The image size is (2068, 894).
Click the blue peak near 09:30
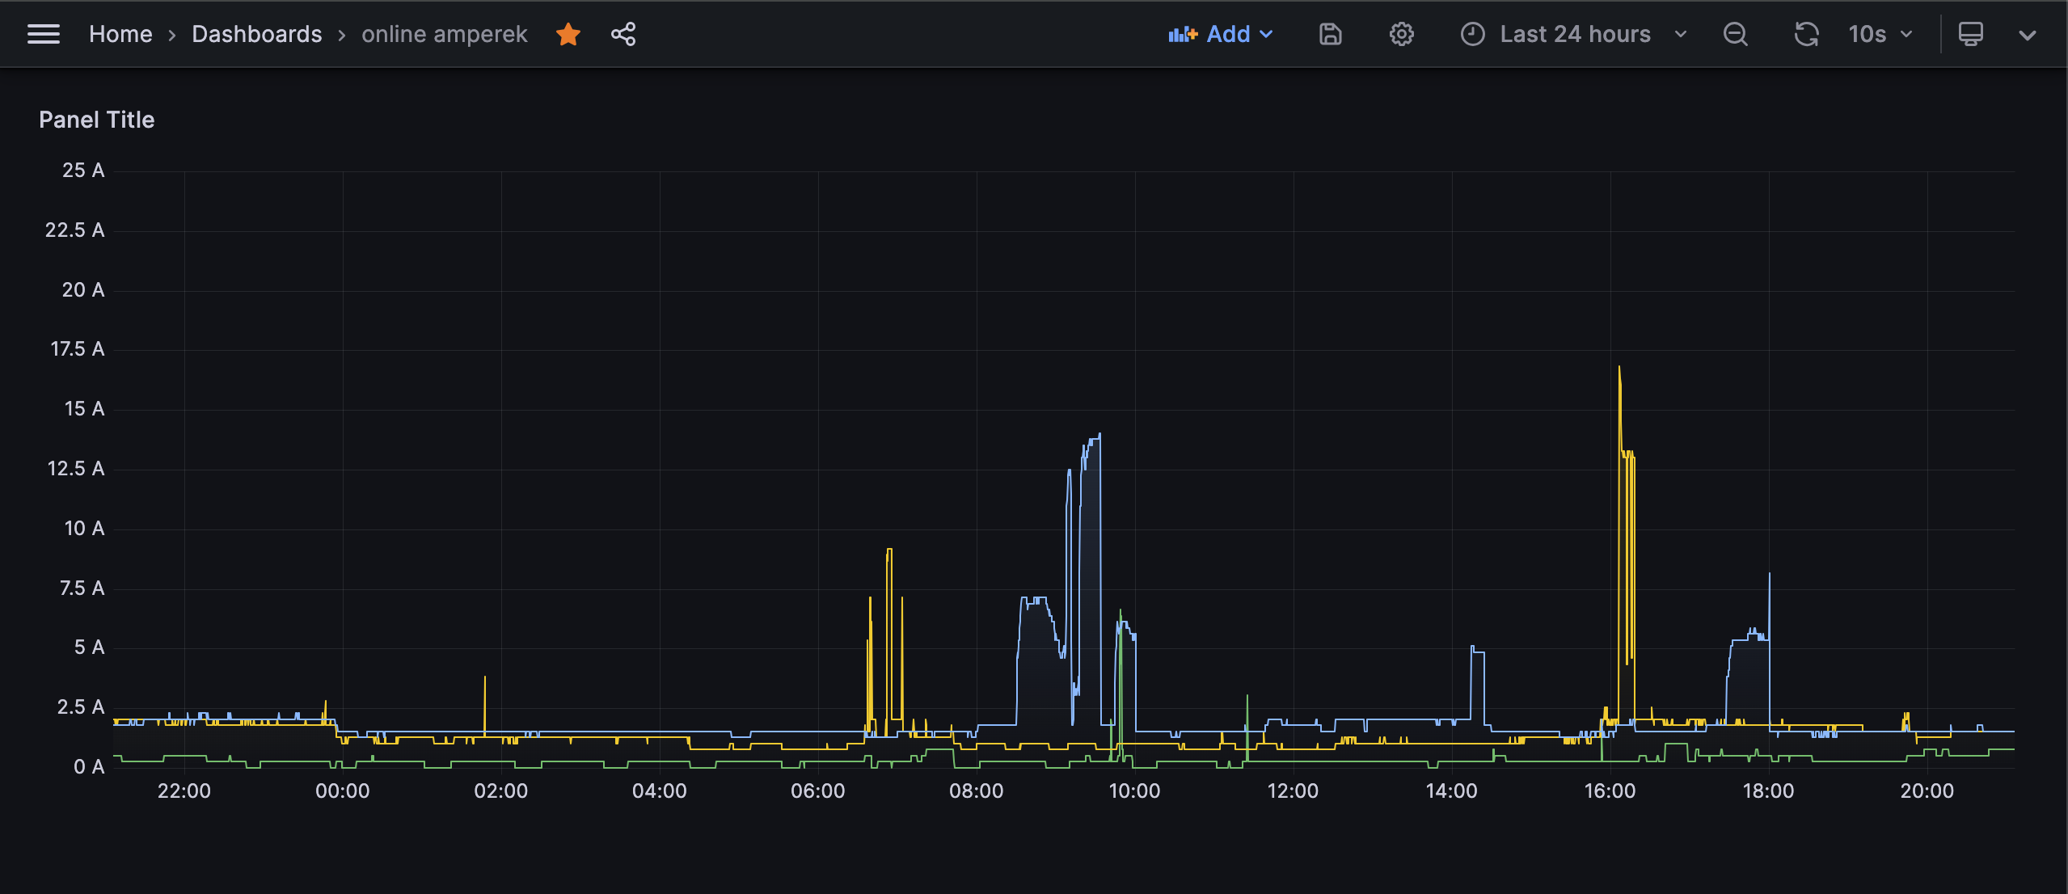[1099, 436]
